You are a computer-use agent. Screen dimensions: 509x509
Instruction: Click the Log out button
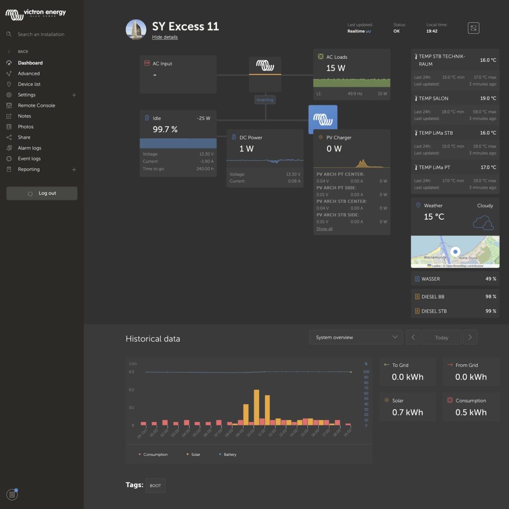(x=42, y=193)
